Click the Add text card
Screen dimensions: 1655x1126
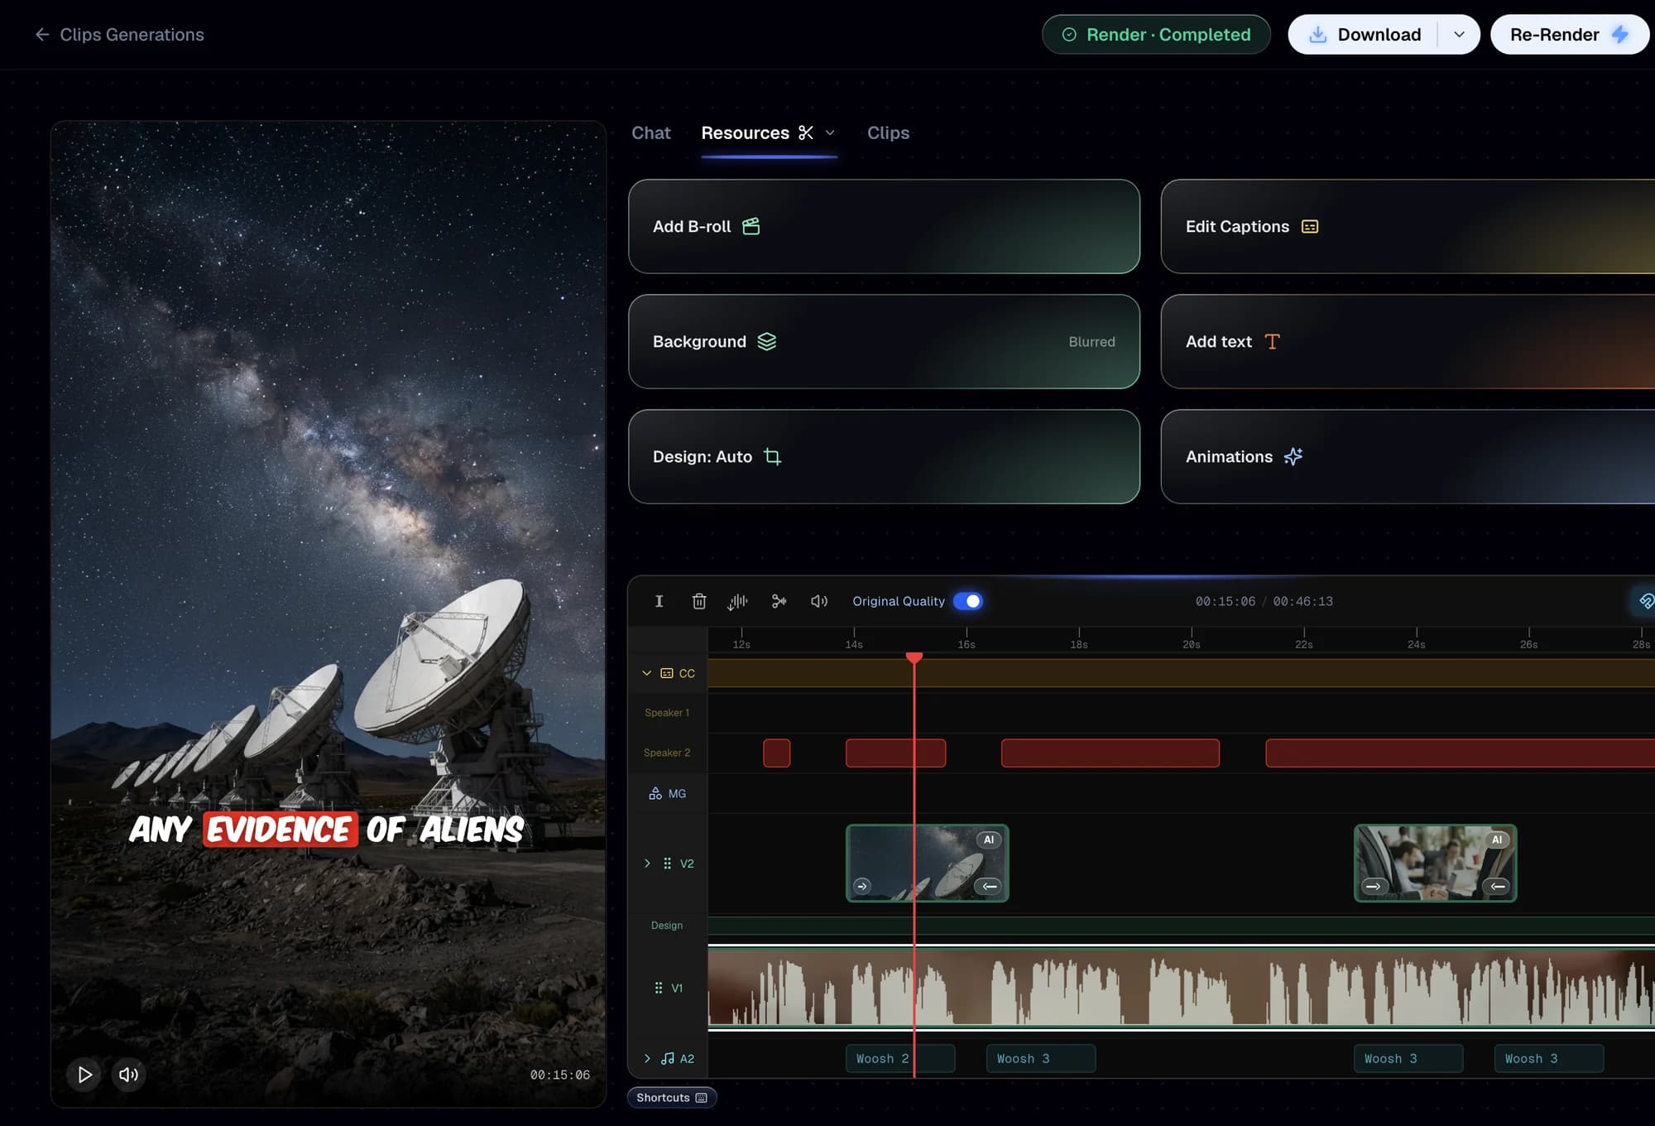coord(1408,342)
